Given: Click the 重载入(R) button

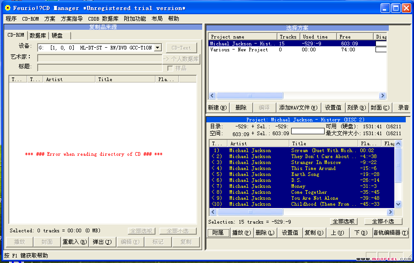Looking at the screenshot, I should pos(74,242).
